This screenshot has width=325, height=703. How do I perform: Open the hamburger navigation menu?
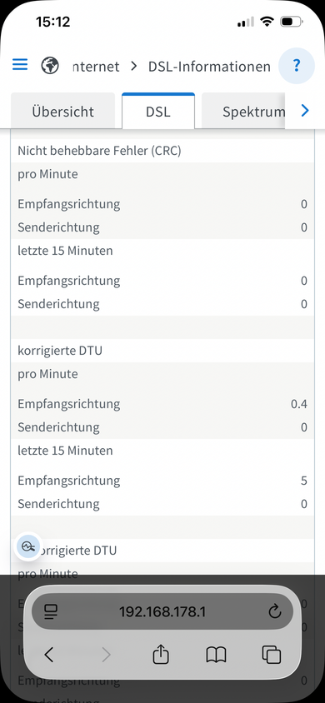20,65
